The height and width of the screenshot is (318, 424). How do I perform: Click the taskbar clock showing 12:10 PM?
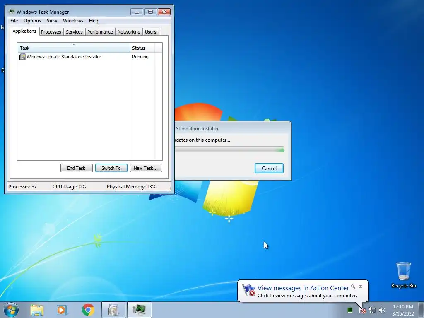tap(403, 310)
